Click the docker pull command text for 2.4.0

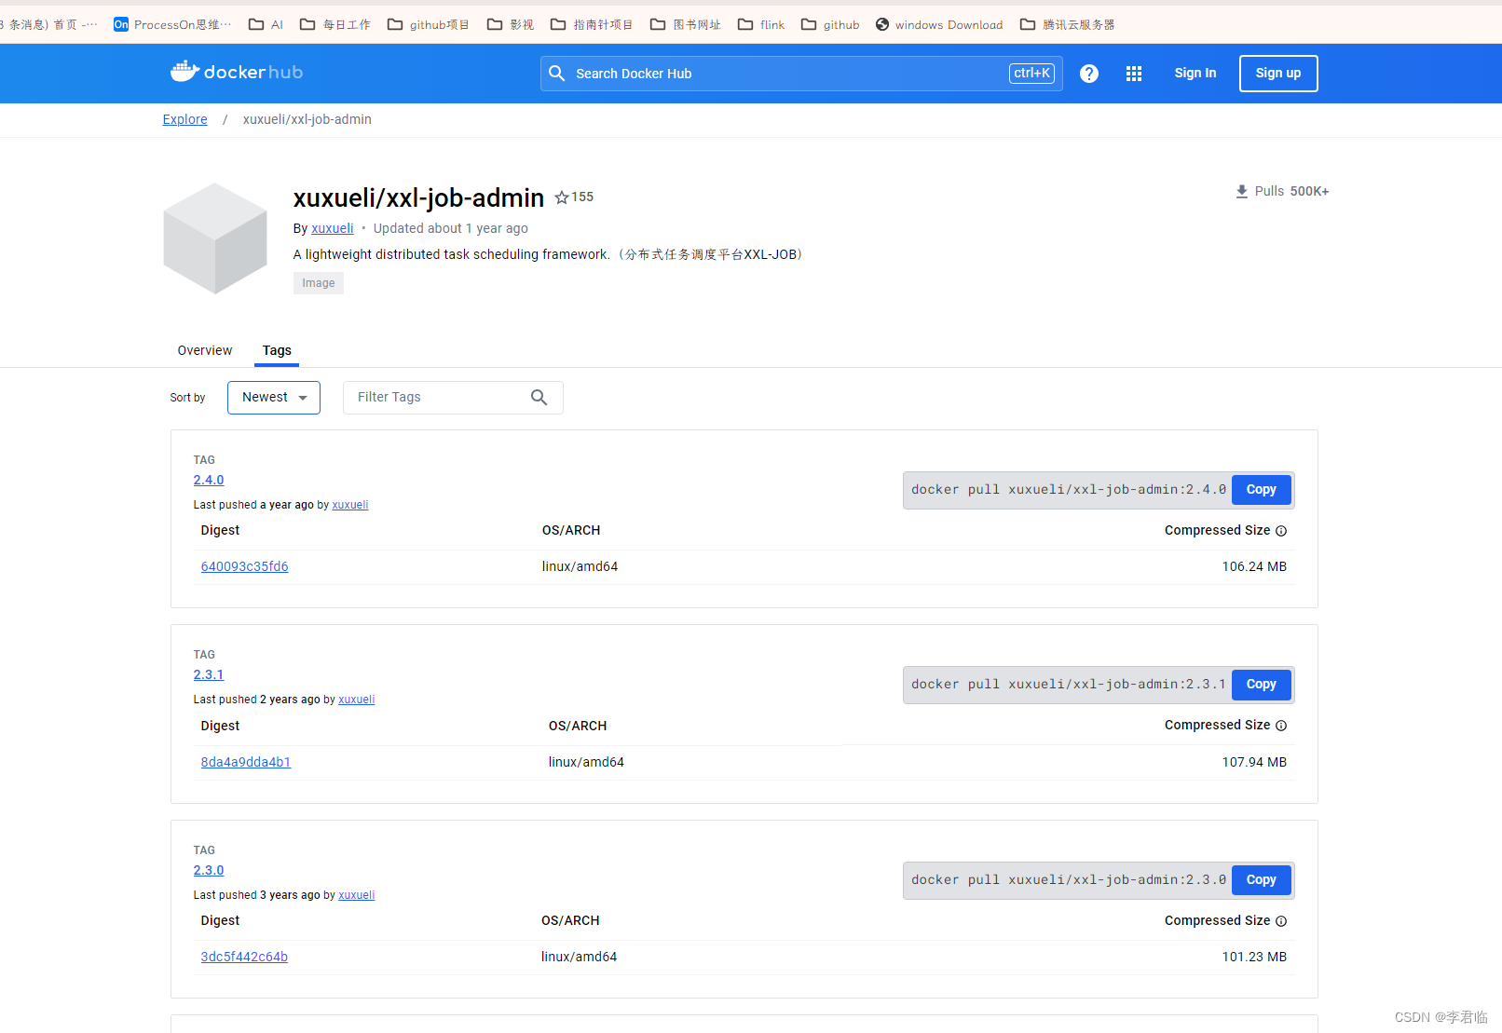(1069, 490)
